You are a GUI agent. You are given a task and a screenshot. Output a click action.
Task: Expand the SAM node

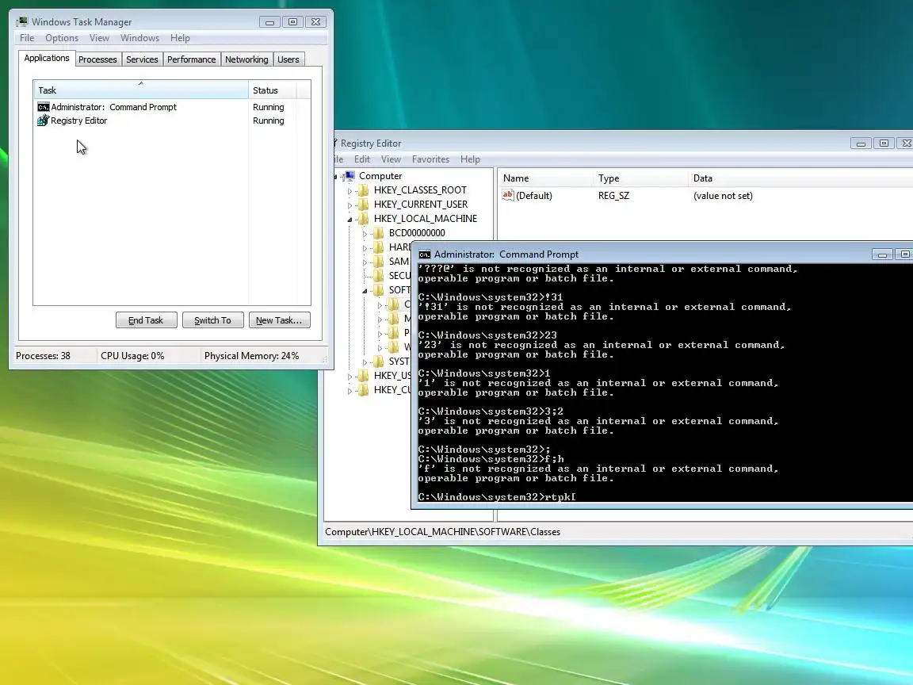point(365,262)
